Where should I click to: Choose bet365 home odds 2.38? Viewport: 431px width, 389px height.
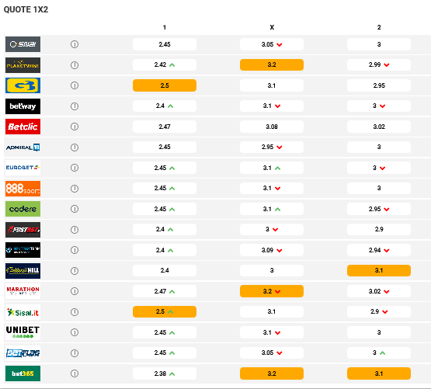click(x=165, y=373)
